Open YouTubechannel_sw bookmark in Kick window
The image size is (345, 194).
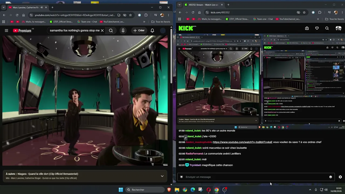pos(288,19)
